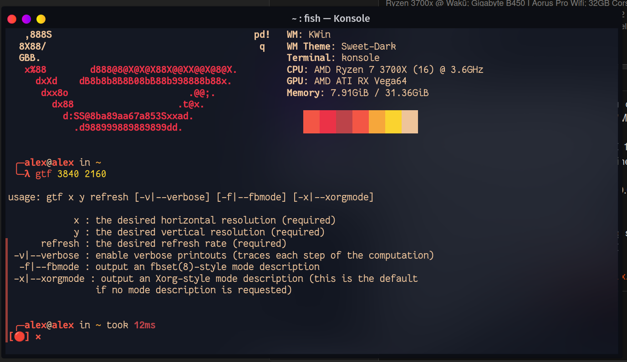The width and height of the screenshot is (627, 362).
Task: Click the "-f|--fbmode" option text
Action: pos(49,267)
